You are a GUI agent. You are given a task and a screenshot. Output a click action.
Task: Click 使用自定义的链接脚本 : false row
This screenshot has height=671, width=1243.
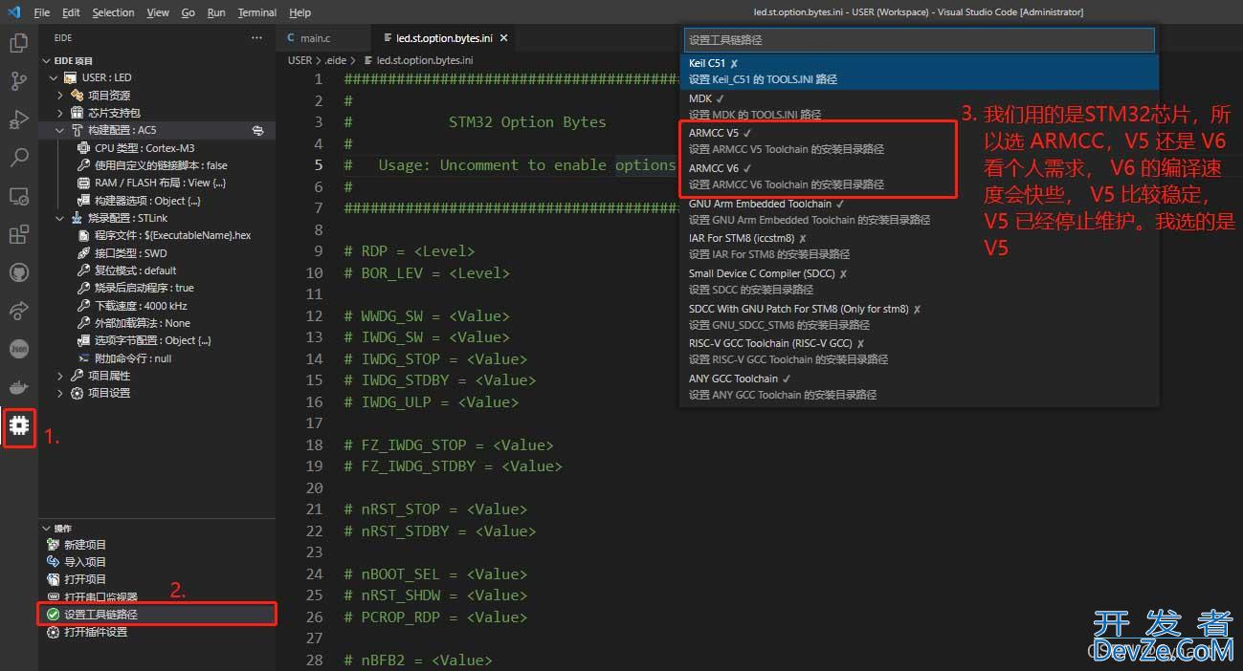pos(158,165)
